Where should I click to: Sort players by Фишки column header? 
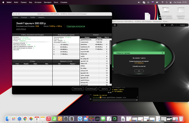point(99,37)
